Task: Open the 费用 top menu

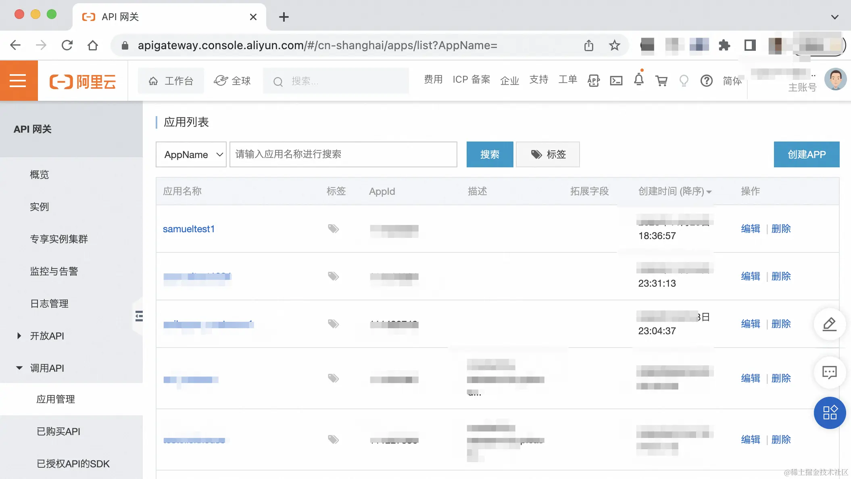Action: [433, 79]
